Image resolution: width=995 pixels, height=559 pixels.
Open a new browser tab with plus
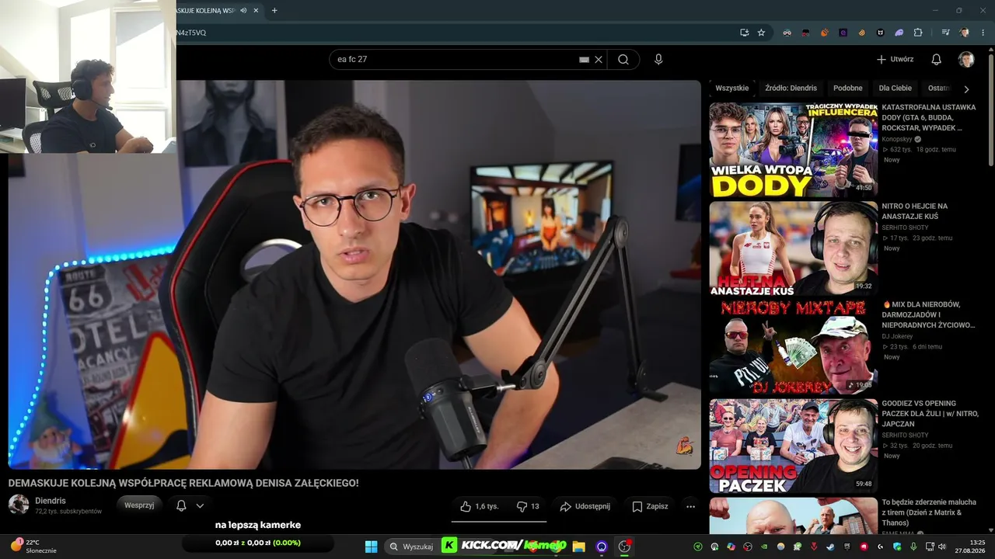(274, 11)
